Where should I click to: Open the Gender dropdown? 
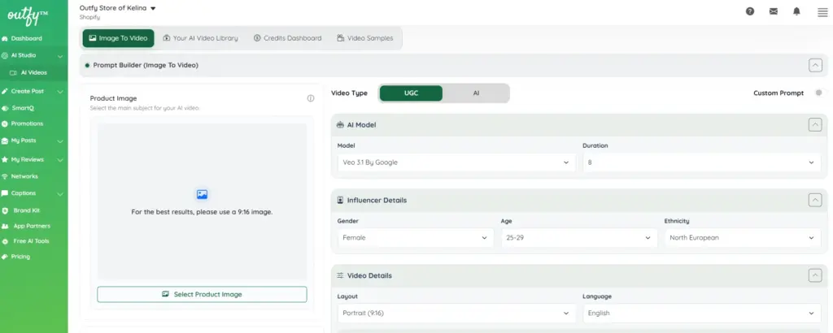point(416,237)
